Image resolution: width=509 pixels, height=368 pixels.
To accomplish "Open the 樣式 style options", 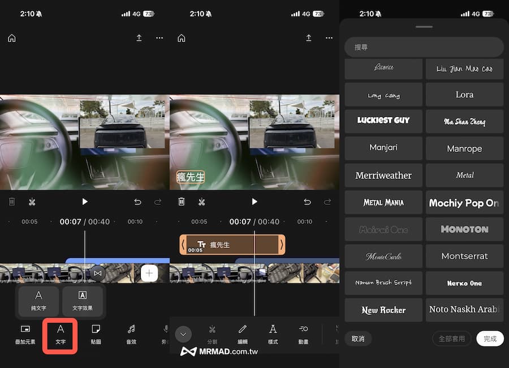I will pos(273,335).
